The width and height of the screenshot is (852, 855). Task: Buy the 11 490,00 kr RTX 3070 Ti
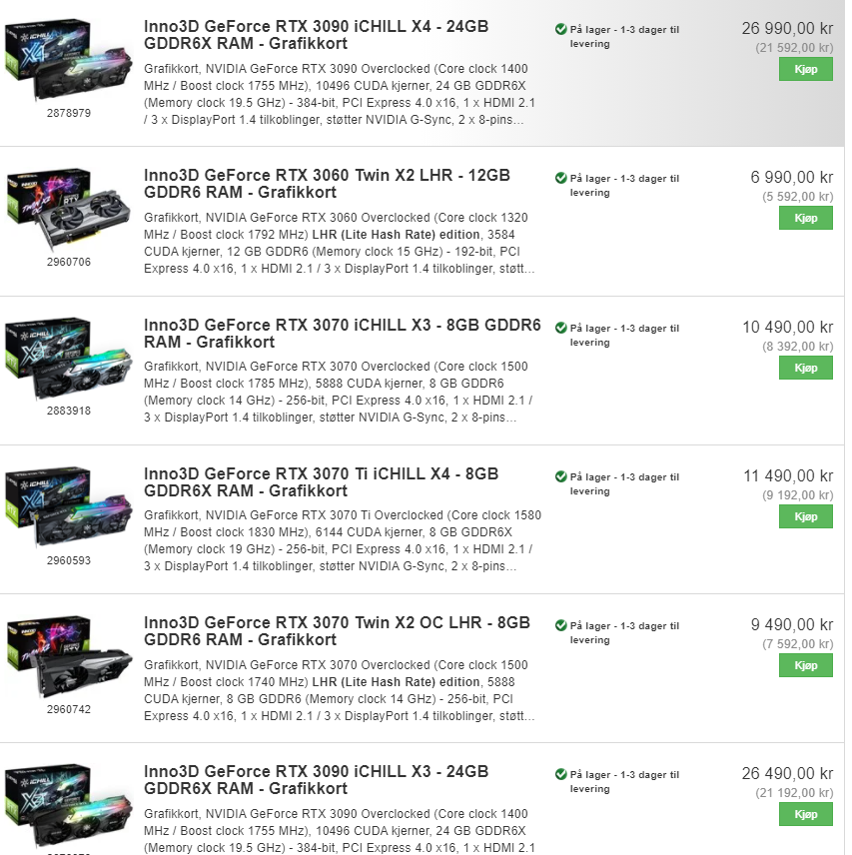806,517
